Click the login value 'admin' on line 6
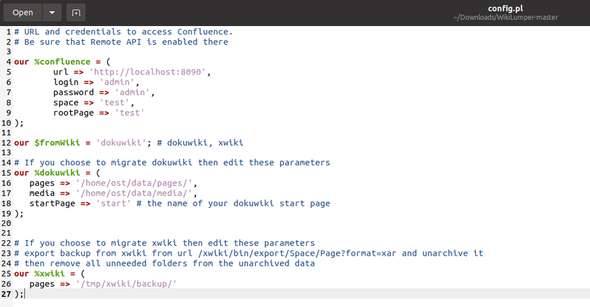This screenshot has height=307, width=590. 117,82
